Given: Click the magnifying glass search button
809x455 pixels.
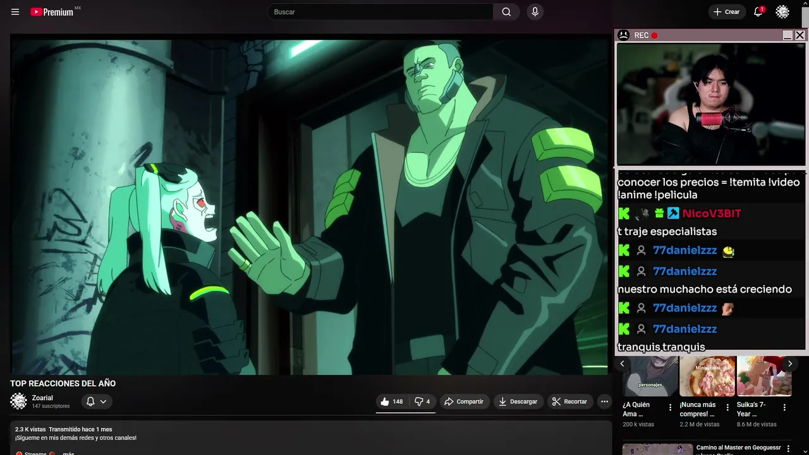Looking at the screenshot, I should 506,12.
